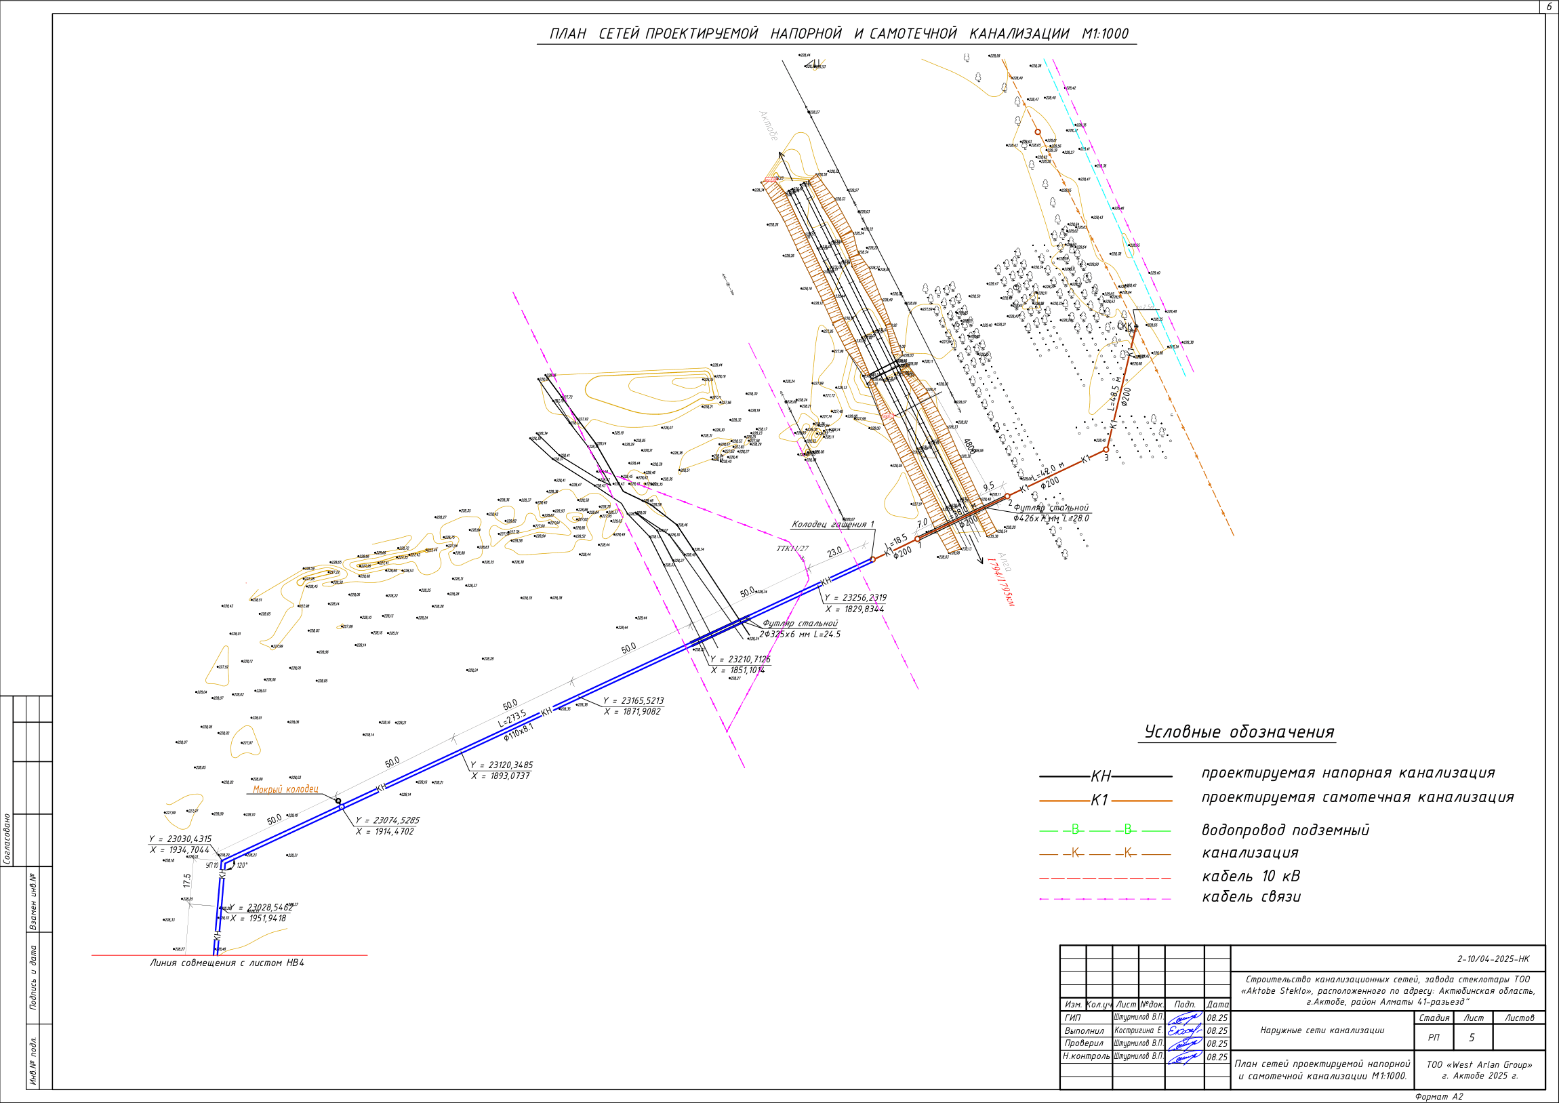This screenshot has height=1103, width=1559.
Task: Select the "Мокрый колодец" orange label
Action: pos(285,789)
